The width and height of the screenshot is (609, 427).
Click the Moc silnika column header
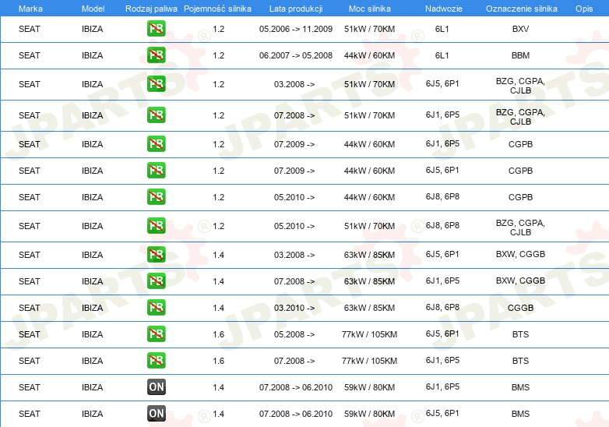[x=370, y=9]
